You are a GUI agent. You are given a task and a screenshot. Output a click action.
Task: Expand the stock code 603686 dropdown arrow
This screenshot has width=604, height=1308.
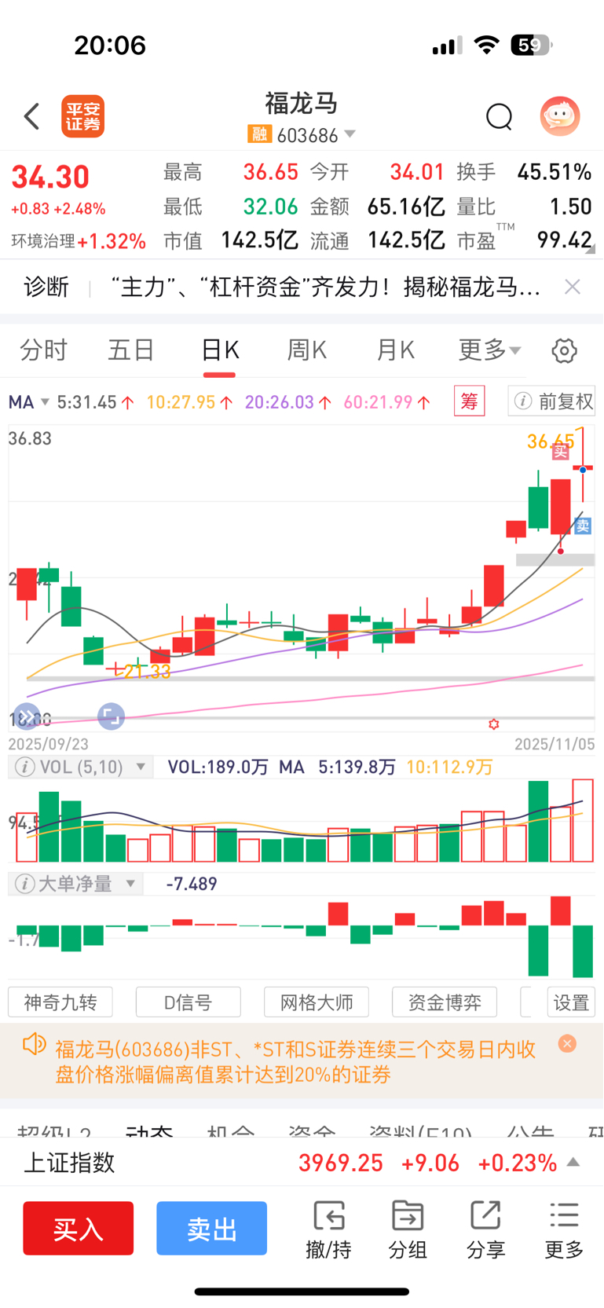[x=350, y=134]
